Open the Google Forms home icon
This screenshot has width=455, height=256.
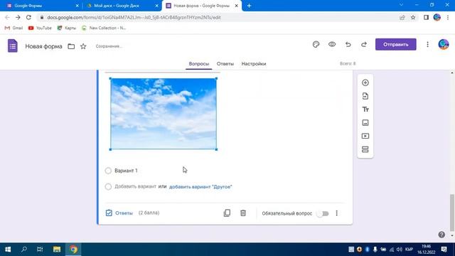click(13, 46)
